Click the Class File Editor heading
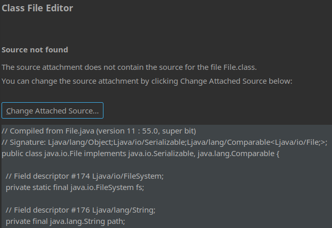Screen dimensions: 332x228 coord(37,8)
